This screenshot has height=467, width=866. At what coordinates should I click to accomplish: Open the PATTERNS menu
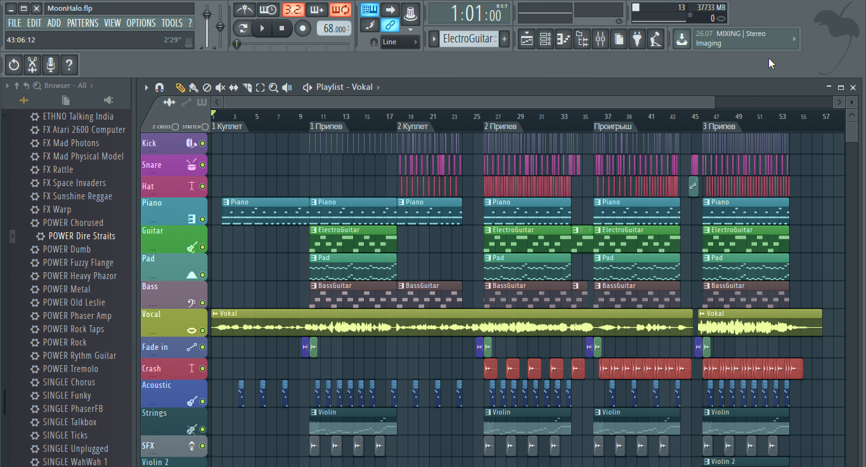[x=82, y=23]
